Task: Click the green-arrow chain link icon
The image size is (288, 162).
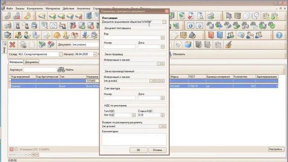Action: pos(42,45)
